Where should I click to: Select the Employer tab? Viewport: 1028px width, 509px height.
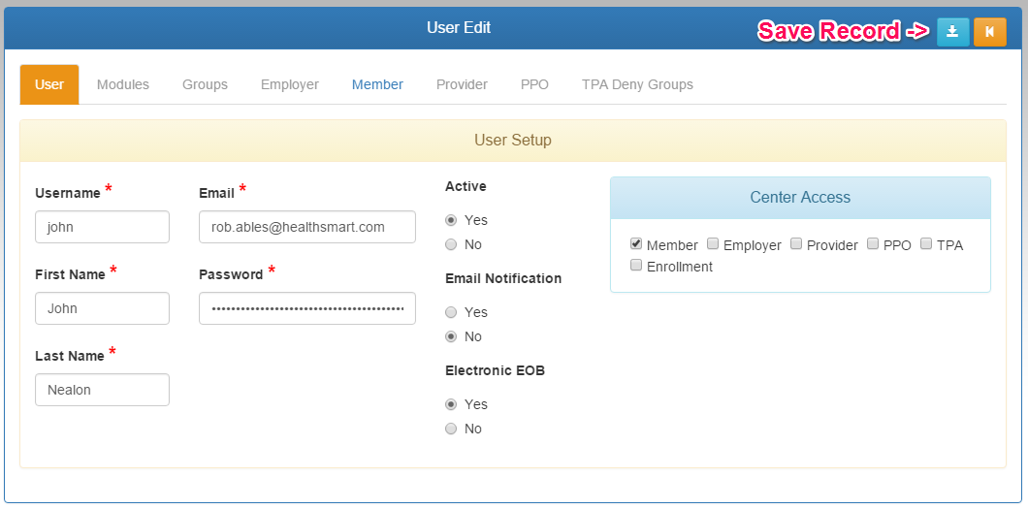[x=289, y=84]
